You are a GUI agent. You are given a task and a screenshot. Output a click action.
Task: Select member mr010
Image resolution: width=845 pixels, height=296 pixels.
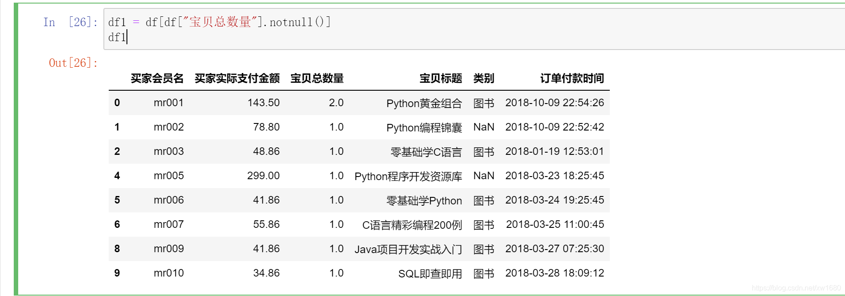169,273
